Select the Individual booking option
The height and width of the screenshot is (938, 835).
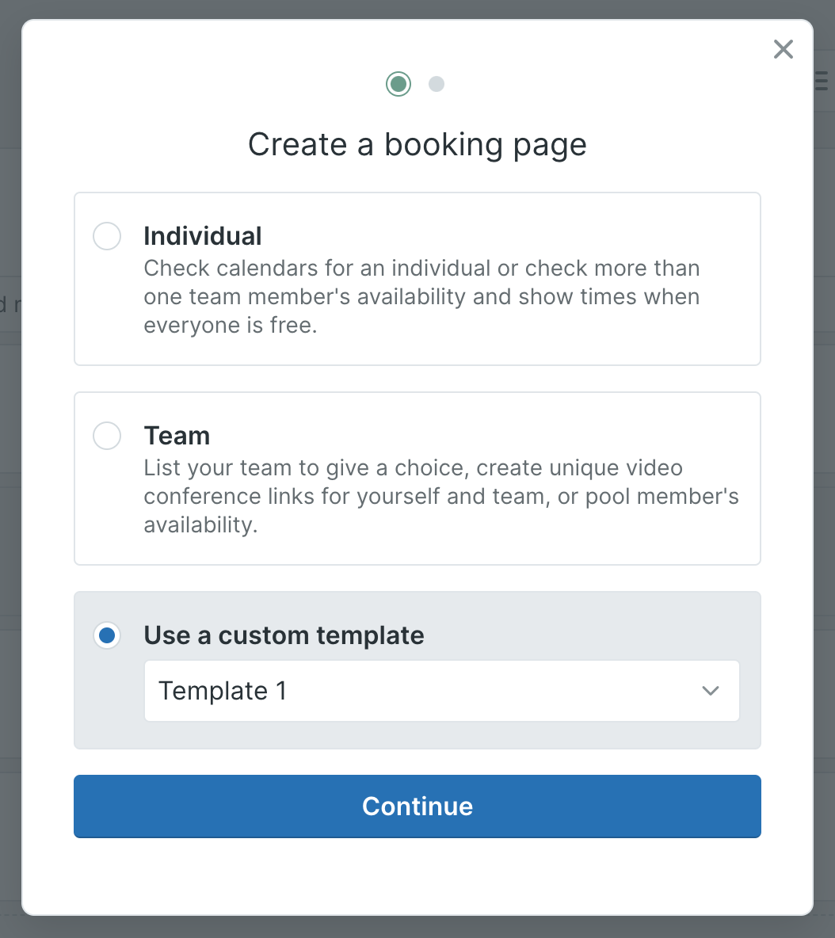(x=107, y=235)
